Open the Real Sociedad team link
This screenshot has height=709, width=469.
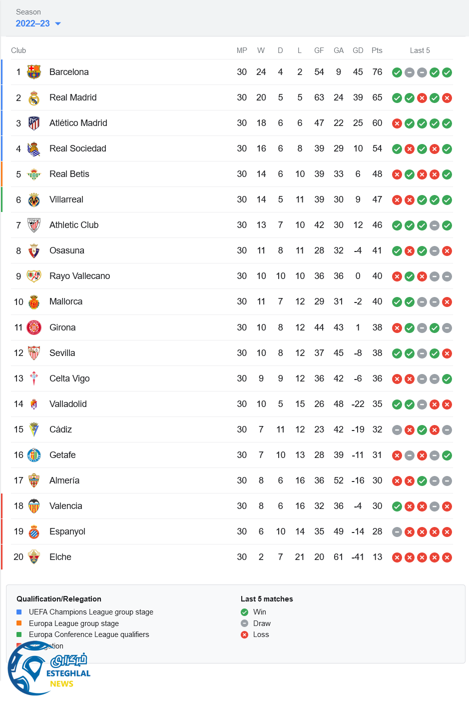(x=78, y=148)
